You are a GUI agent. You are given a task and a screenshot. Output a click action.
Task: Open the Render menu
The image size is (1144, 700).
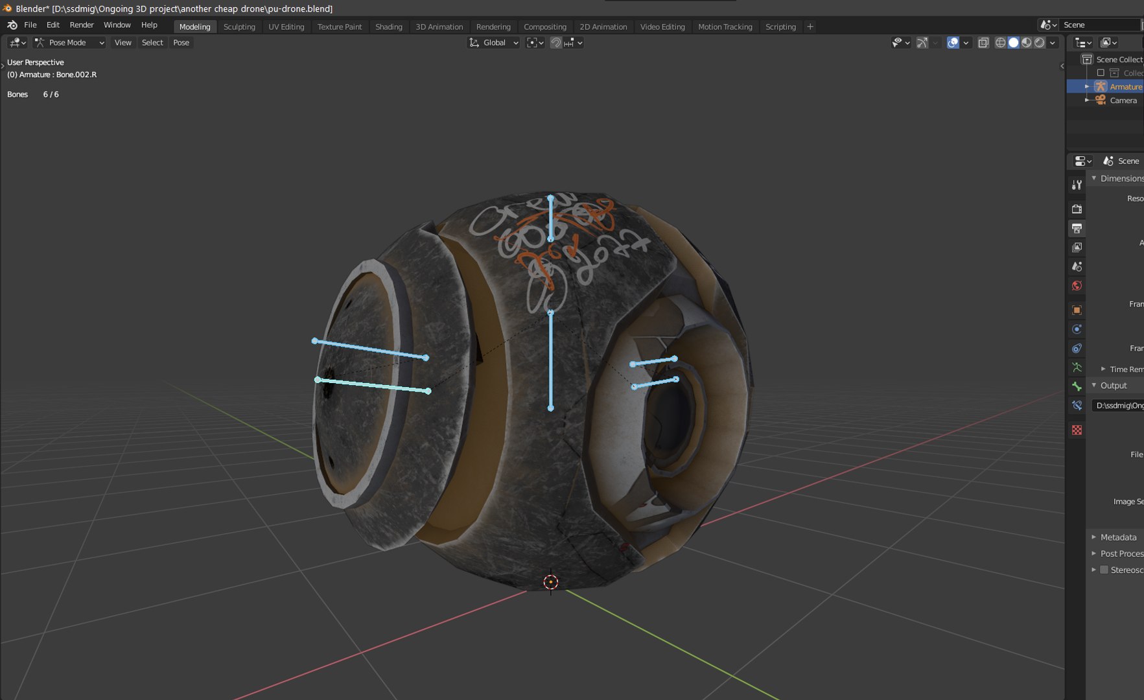[82, 25]
